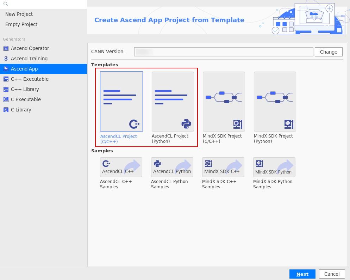Choose the C++ Executable generator label
The image size is (350, 280).
coord(30,79)
